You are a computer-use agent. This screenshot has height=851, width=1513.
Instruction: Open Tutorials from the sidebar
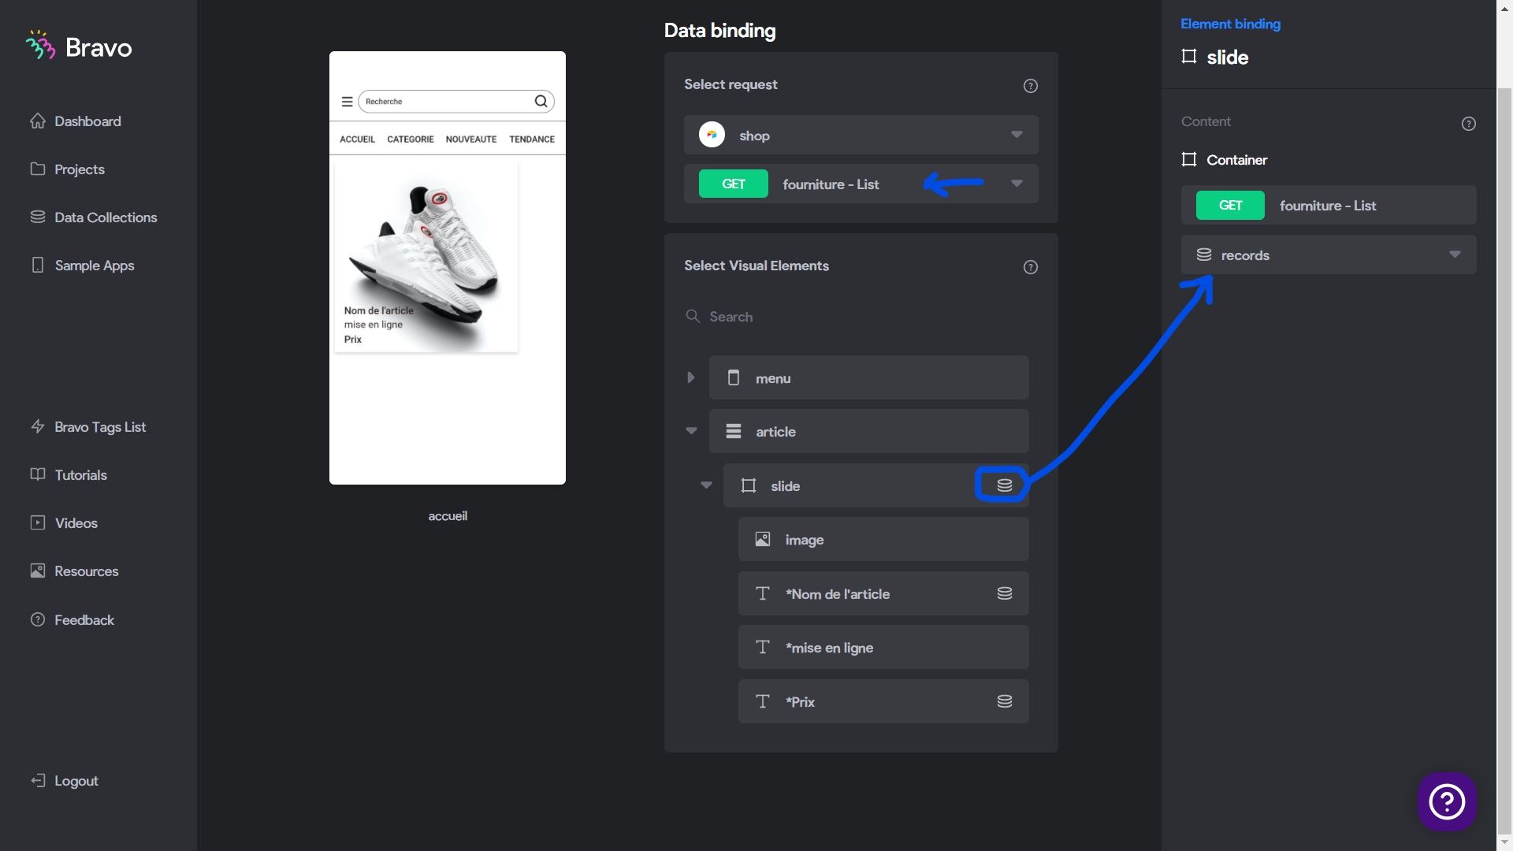pyautogui.click(x=69, y=475)
